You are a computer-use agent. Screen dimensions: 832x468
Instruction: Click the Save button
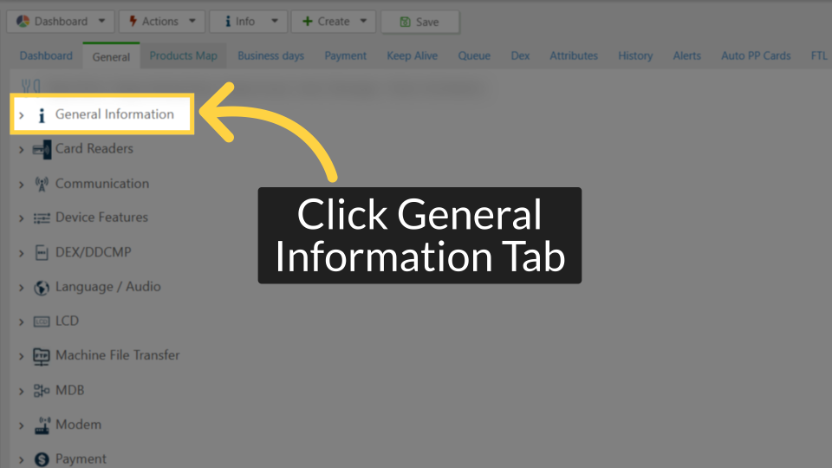pyautogui.click(x=419, y=22)
